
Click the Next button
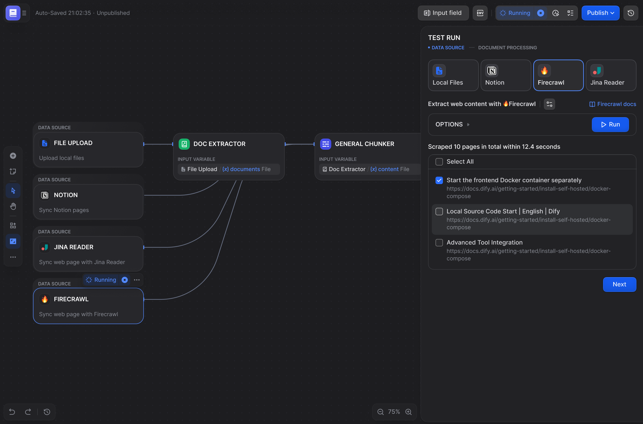tap(619, 285)
